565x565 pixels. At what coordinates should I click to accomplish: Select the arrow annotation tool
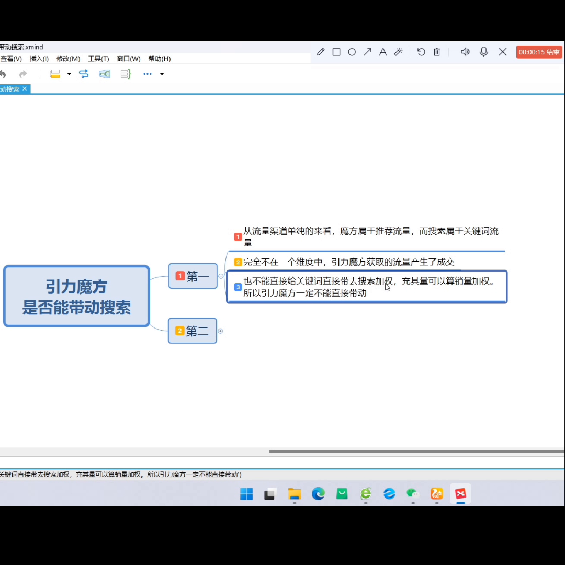[x=367, y=52]
